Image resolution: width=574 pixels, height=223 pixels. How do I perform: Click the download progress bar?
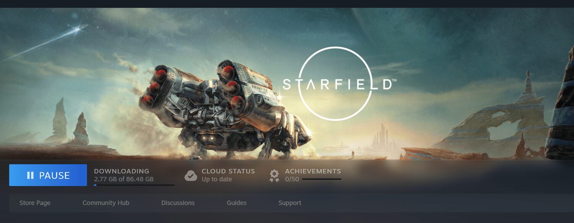coord(134,185)
